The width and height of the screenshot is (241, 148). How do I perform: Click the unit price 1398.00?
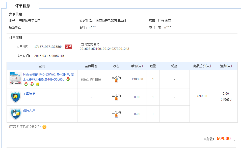[137, 79]
